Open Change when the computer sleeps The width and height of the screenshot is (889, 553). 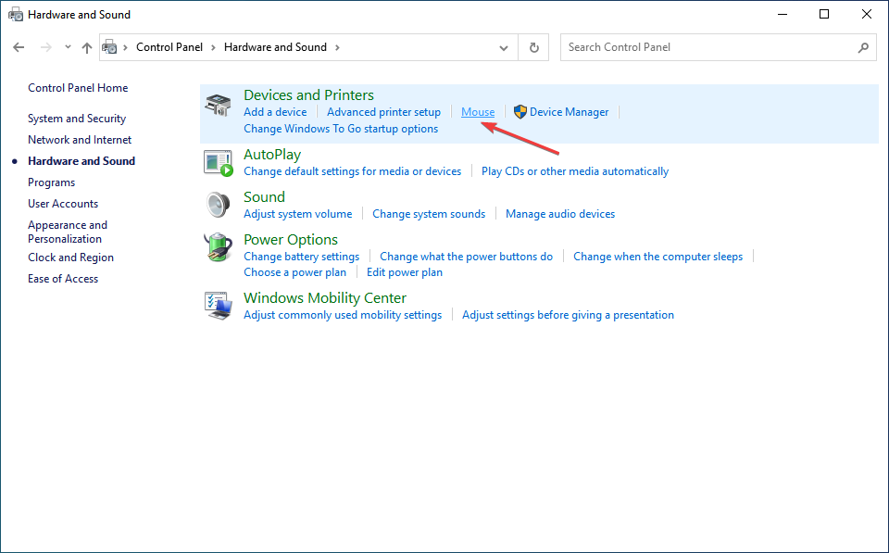pos(657,257)
